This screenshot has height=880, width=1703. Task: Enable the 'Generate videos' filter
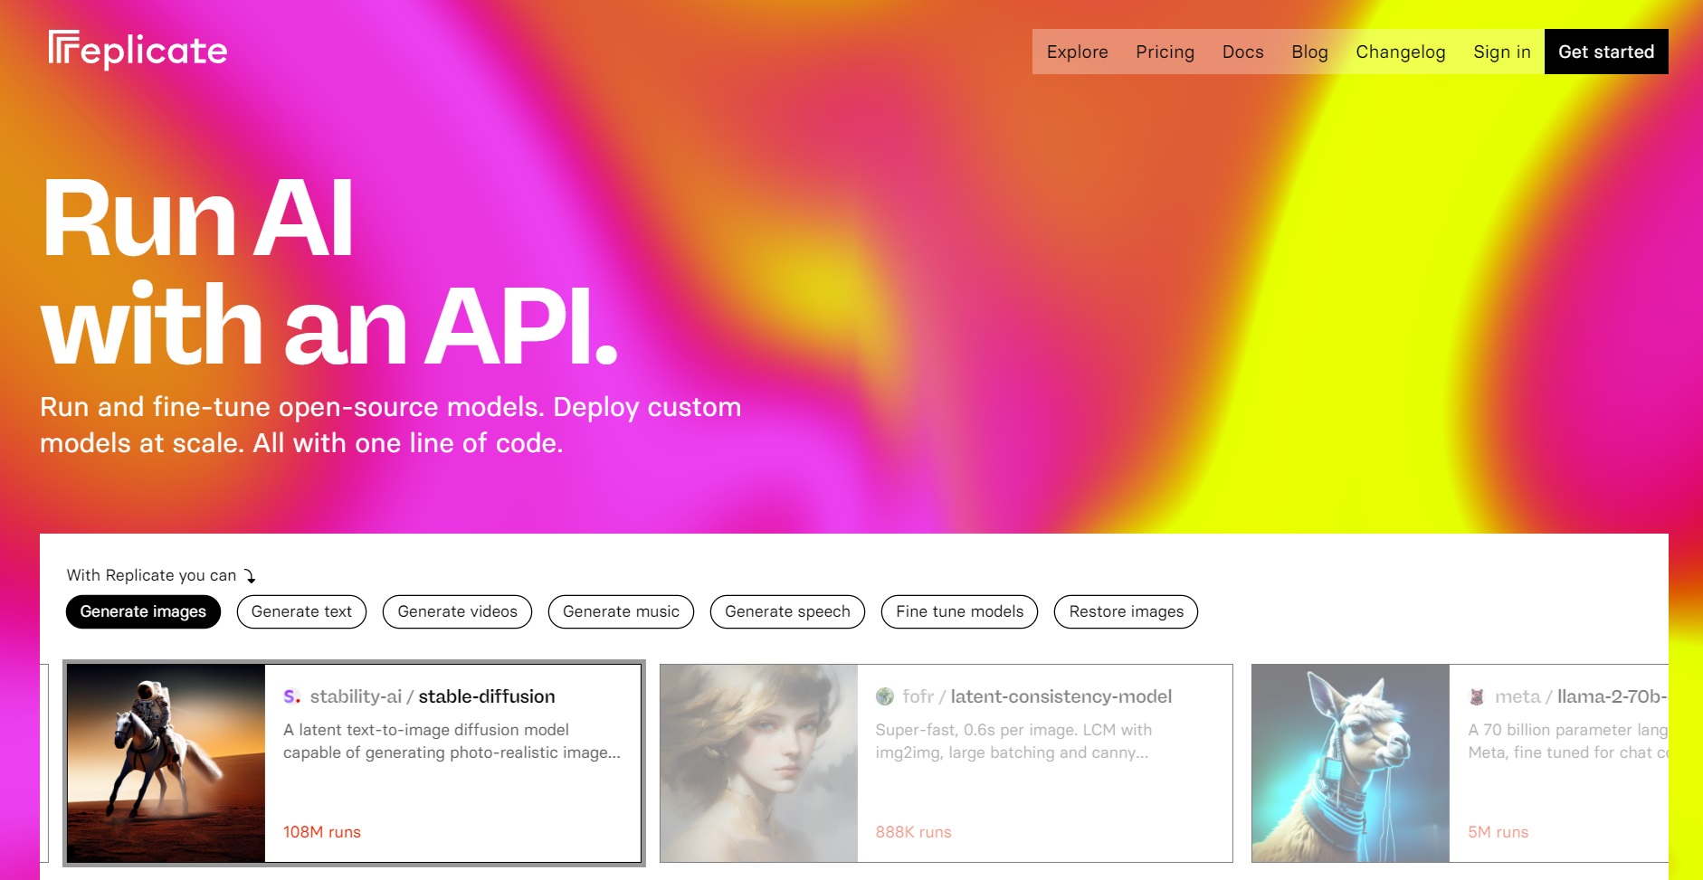(x=457, y=611)
